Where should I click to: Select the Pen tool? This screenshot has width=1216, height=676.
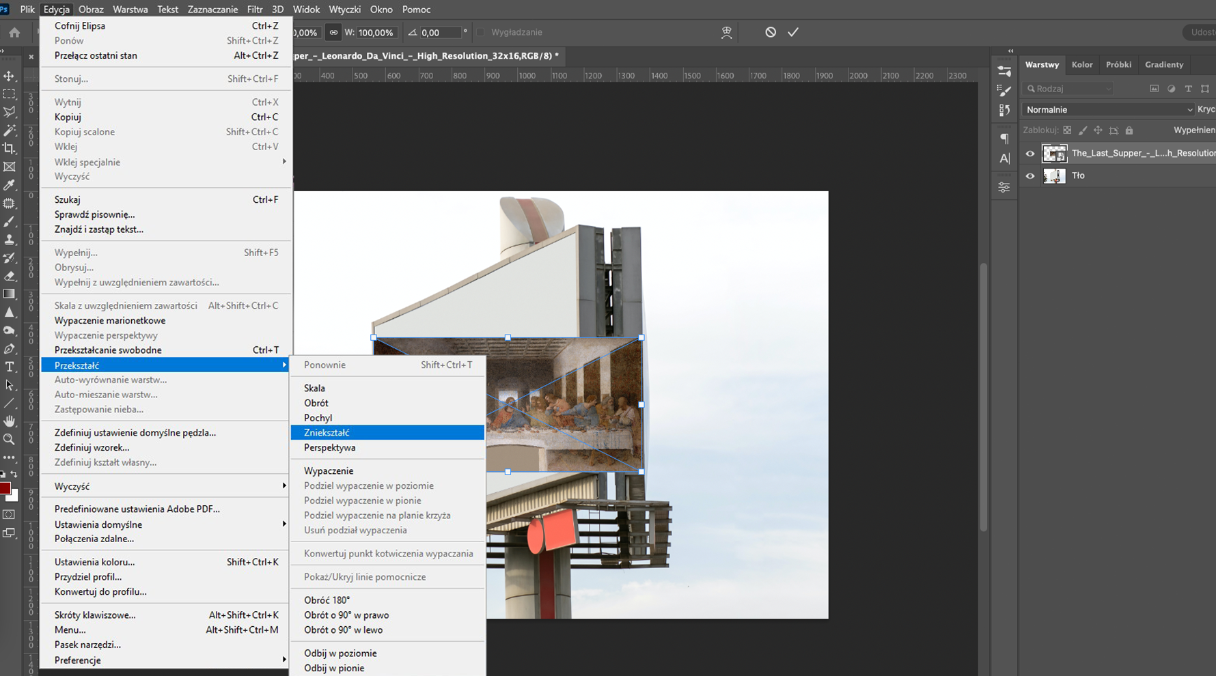point(10,349)
